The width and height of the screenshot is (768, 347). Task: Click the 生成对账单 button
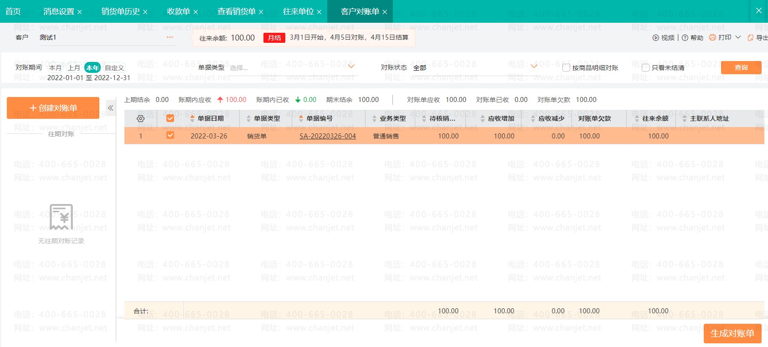click(732, 333)
